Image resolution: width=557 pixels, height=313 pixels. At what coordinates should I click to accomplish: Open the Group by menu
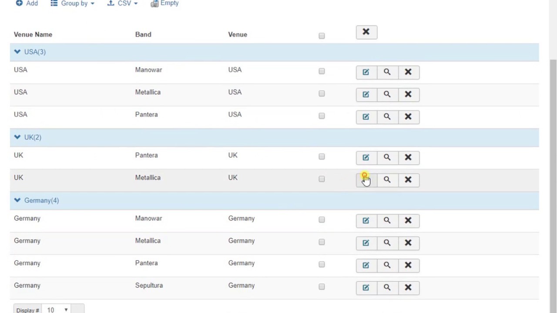click(72, 3)
